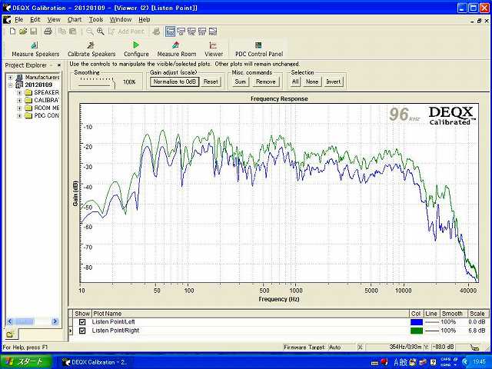492x369 pixels.
Task: Click the greyed icon right of Add Point
Action: 156,32
